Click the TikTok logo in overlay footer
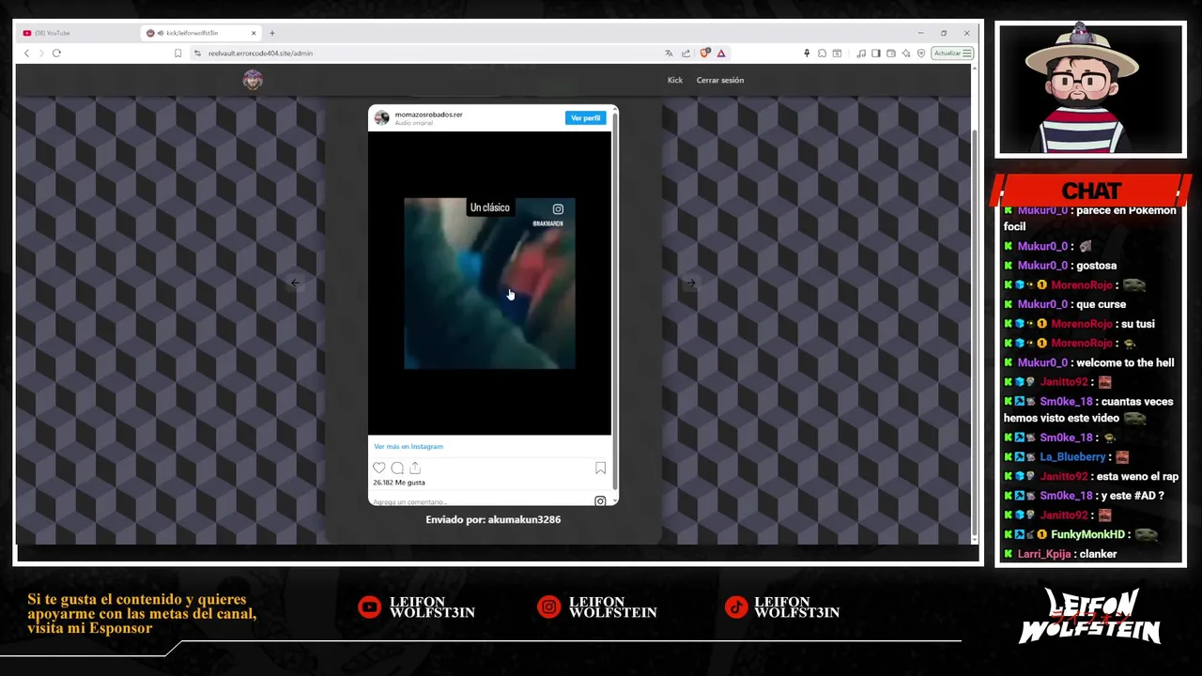 (x=735, y=607)
